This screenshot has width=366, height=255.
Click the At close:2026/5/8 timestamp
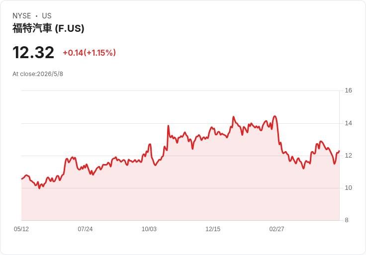pos(38,74)
